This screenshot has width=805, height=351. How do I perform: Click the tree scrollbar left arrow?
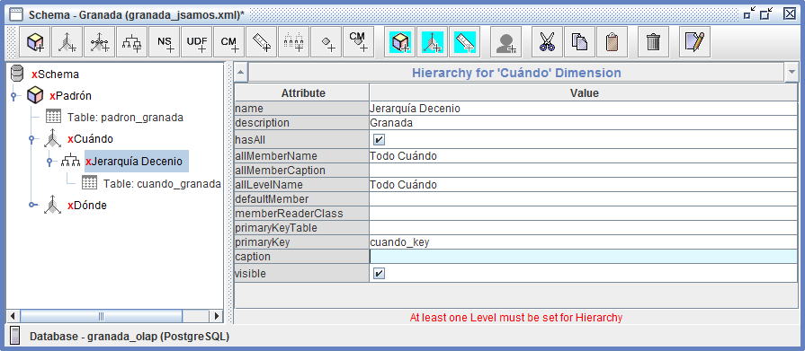click(x=13, y=316)
